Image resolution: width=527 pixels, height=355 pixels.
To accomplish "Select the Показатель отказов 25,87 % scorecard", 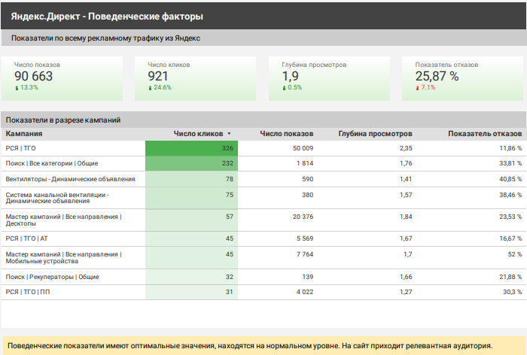I will 462,77.
